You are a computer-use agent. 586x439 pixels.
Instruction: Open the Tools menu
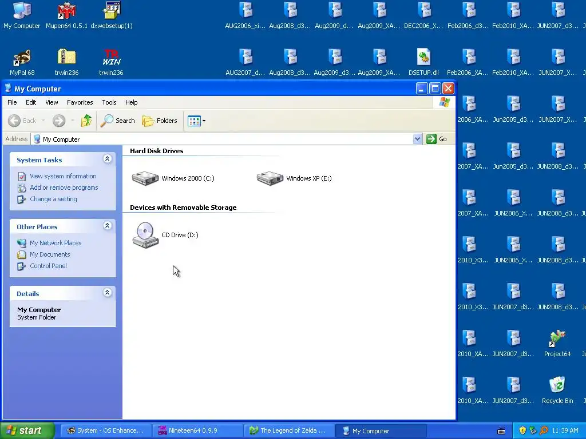coord(109,102)
